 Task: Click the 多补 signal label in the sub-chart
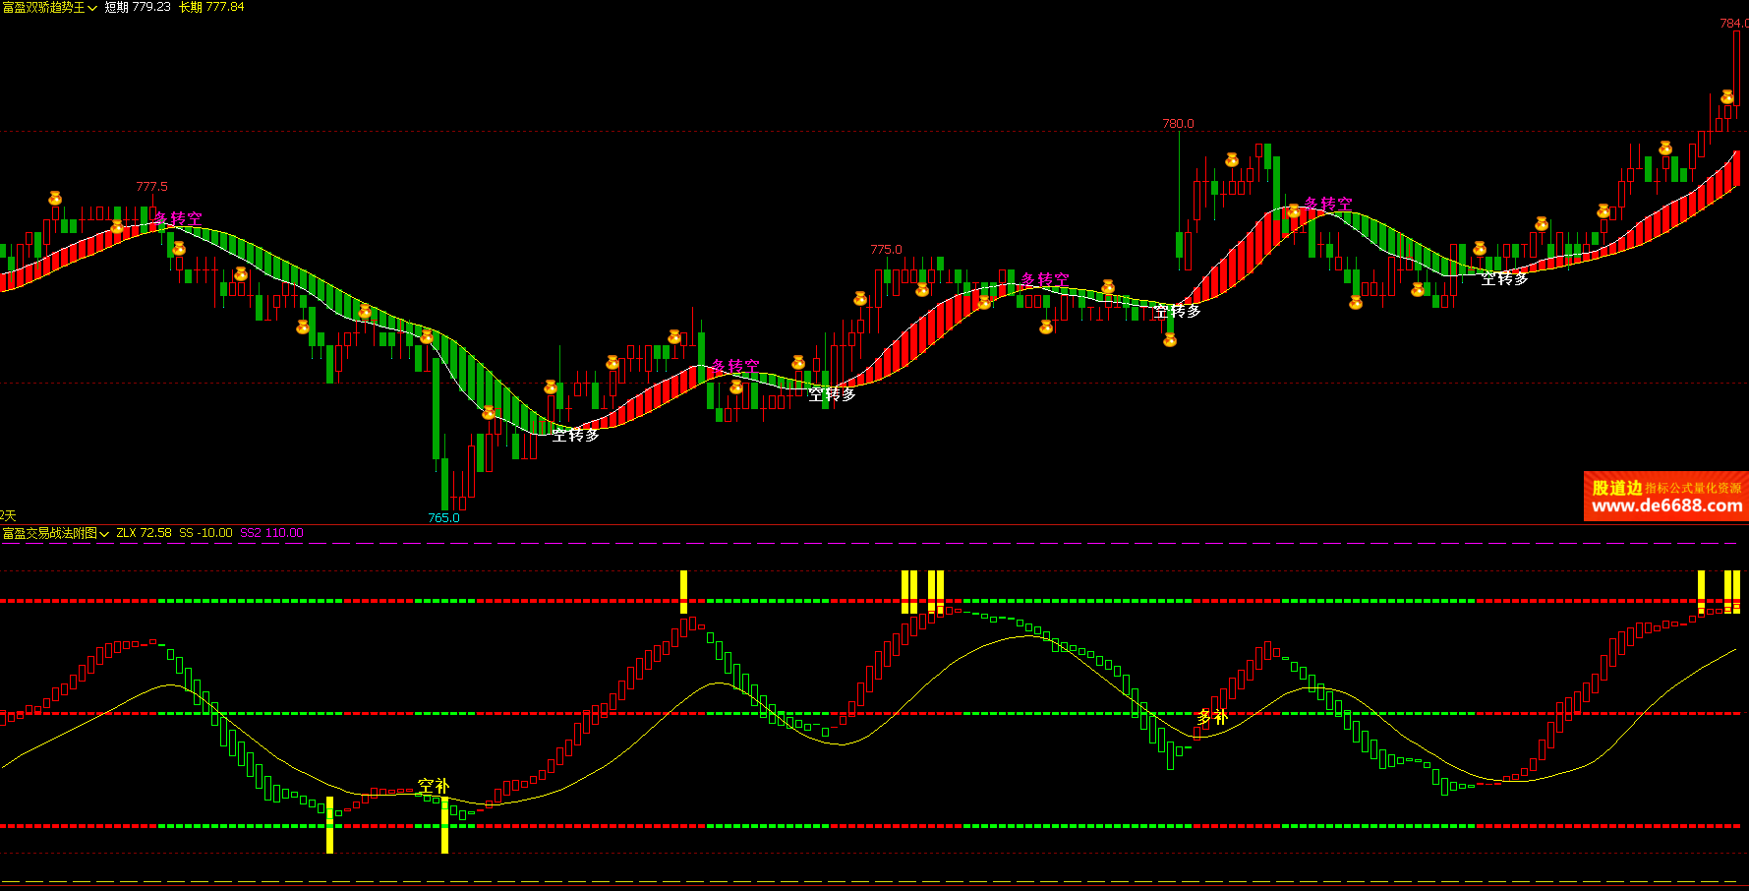[1212, 717]
